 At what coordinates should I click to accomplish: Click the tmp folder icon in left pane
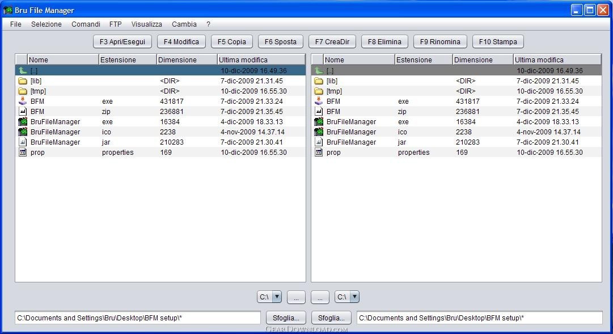[23, 91]
